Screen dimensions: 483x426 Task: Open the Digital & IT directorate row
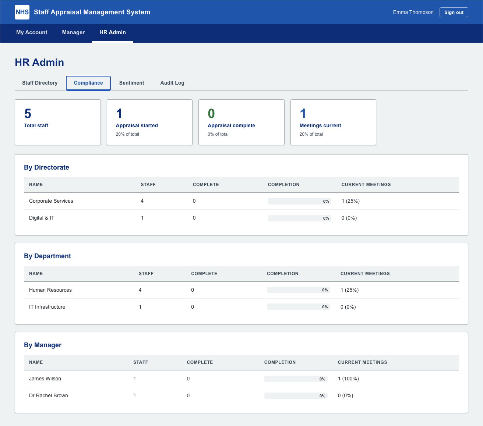click(42, 218)
